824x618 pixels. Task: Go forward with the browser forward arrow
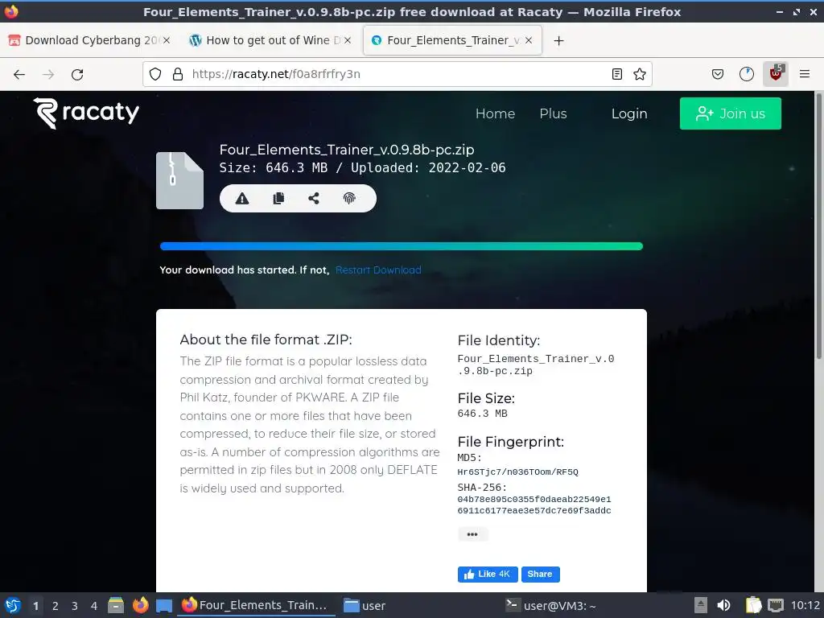pos(48,75)
